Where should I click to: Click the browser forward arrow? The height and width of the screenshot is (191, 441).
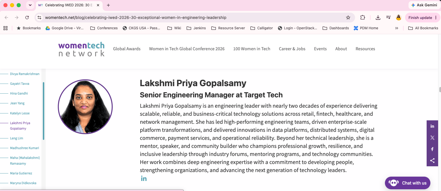(17, 18)
